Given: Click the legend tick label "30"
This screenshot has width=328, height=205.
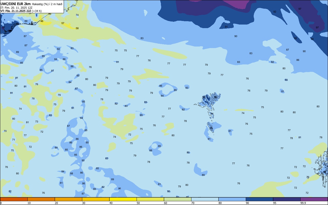Looking at the screenshot, I should [84, 203].
